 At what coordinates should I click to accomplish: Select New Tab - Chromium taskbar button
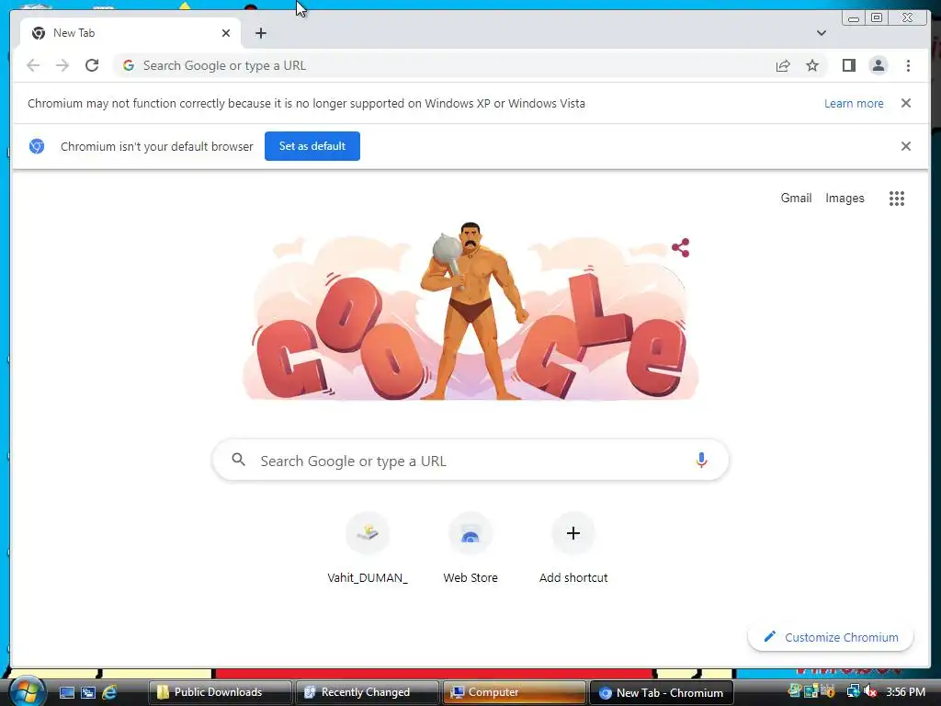pos(662,692)
